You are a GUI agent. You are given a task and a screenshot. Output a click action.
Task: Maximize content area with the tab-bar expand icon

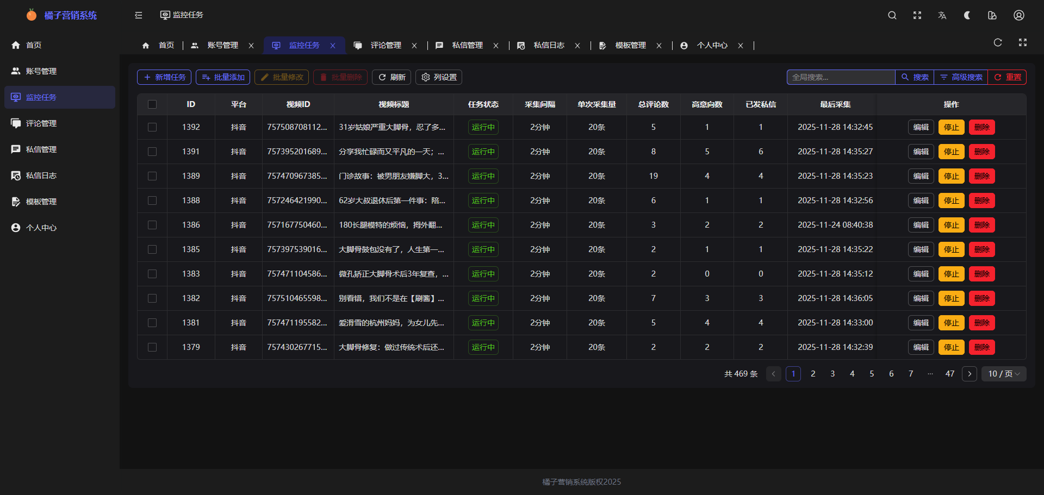coord(1023,42)
